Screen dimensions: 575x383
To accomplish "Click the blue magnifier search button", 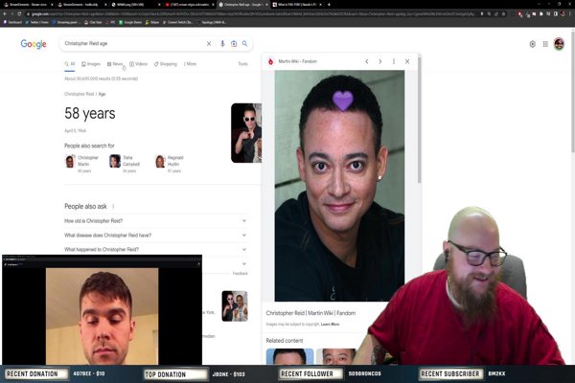I will (x=244, y=44).
